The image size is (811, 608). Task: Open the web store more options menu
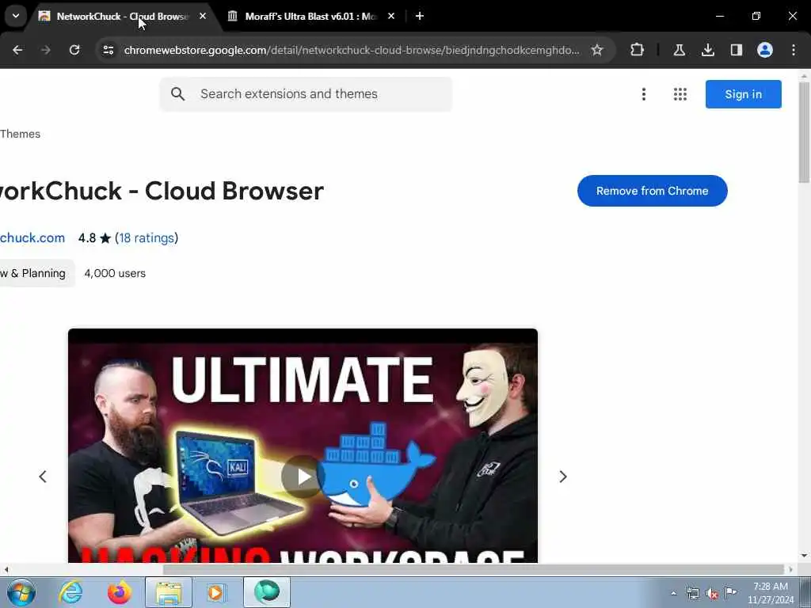643,94
